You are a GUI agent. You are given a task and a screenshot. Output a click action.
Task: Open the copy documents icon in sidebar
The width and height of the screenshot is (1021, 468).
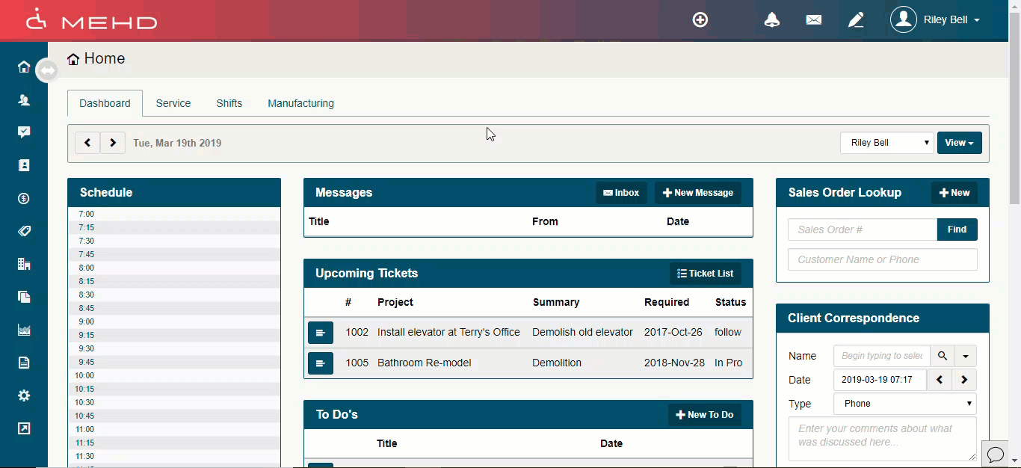(x=24, y=297)
